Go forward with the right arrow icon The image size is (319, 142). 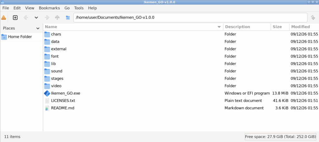(x=47, y=18)
